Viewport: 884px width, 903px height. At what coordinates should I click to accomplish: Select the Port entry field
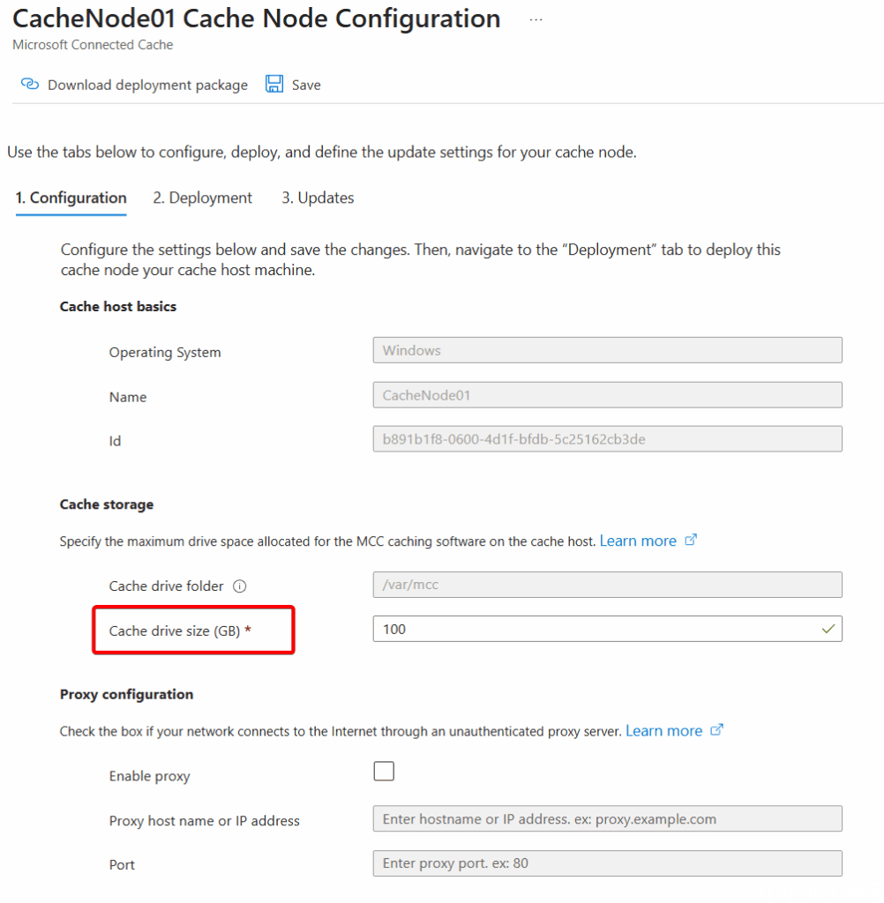[x=607, y=863]
